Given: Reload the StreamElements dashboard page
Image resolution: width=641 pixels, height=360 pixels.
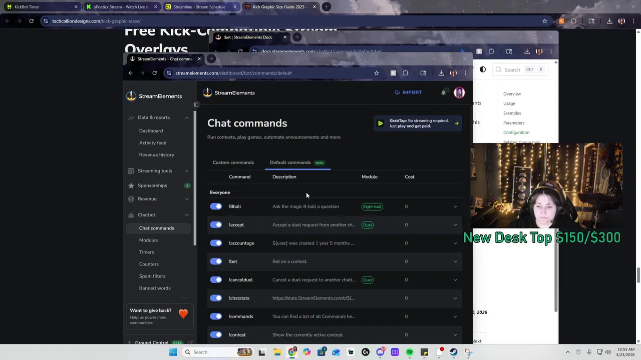Looking at the screenshot, I should pos(154,73).
